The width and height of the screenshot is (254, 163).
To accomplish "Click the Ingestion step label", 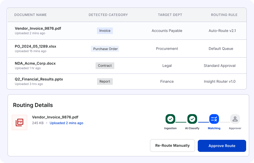I will pos(170,128).
